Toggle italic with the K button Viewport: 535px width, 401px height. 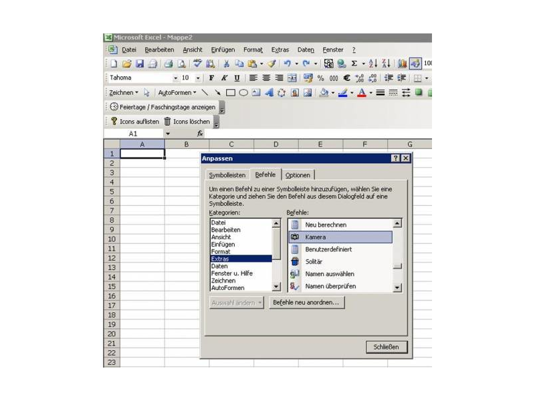pos(224,78)
